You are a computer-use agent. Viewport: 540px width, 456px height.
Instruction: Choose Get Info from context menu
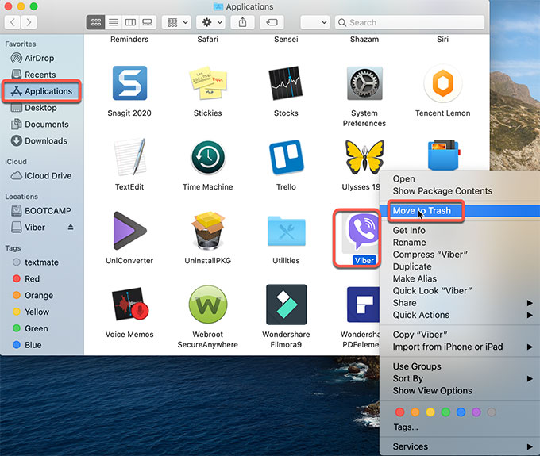point(460,231)
